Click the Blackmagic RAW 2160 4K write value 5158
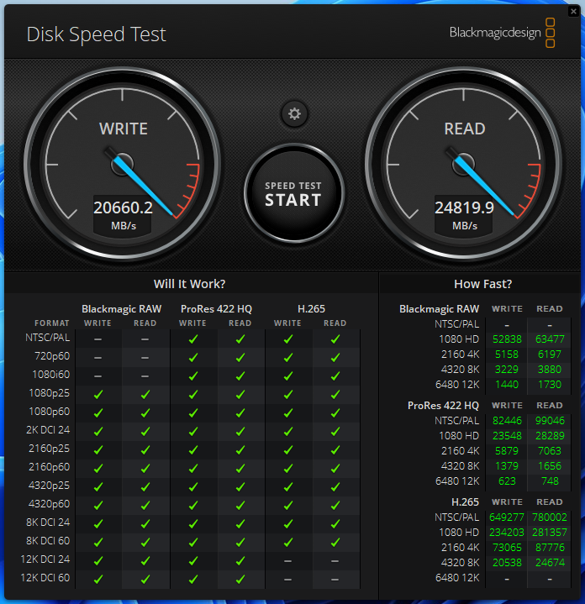 click(507, 355)
